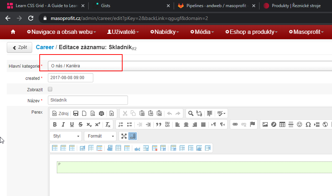332x196 pixels.
Task: Open the Templates icon in the editor
Action: 112,113
